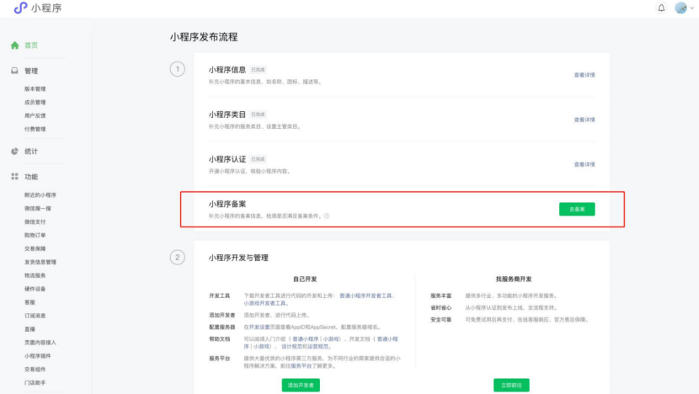
Task: Open 附近的小程序 in the sidebar
Action: pos(40,195)
